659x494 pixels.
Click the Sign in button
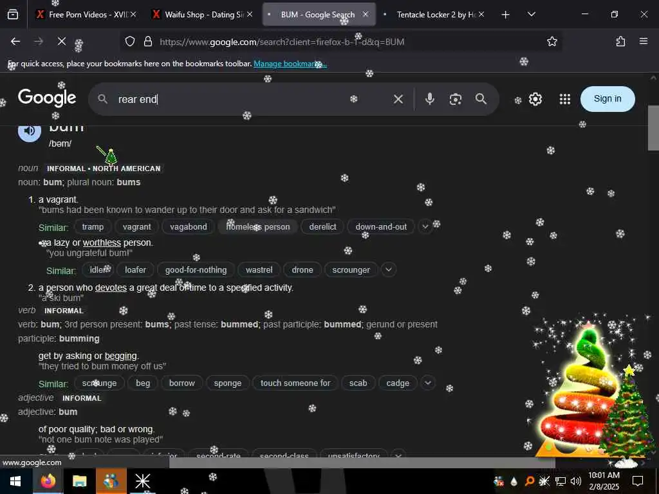click(608, 98)
